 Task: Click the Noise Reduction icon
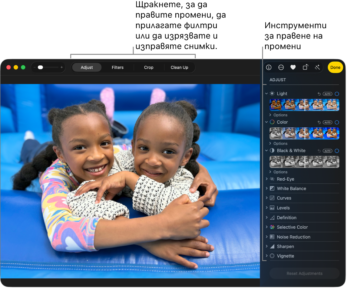click(x=273, y=237)
